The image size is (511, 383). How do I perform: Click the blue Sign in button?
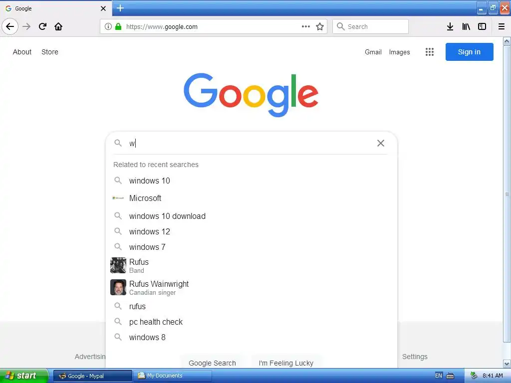click(469, 52)
